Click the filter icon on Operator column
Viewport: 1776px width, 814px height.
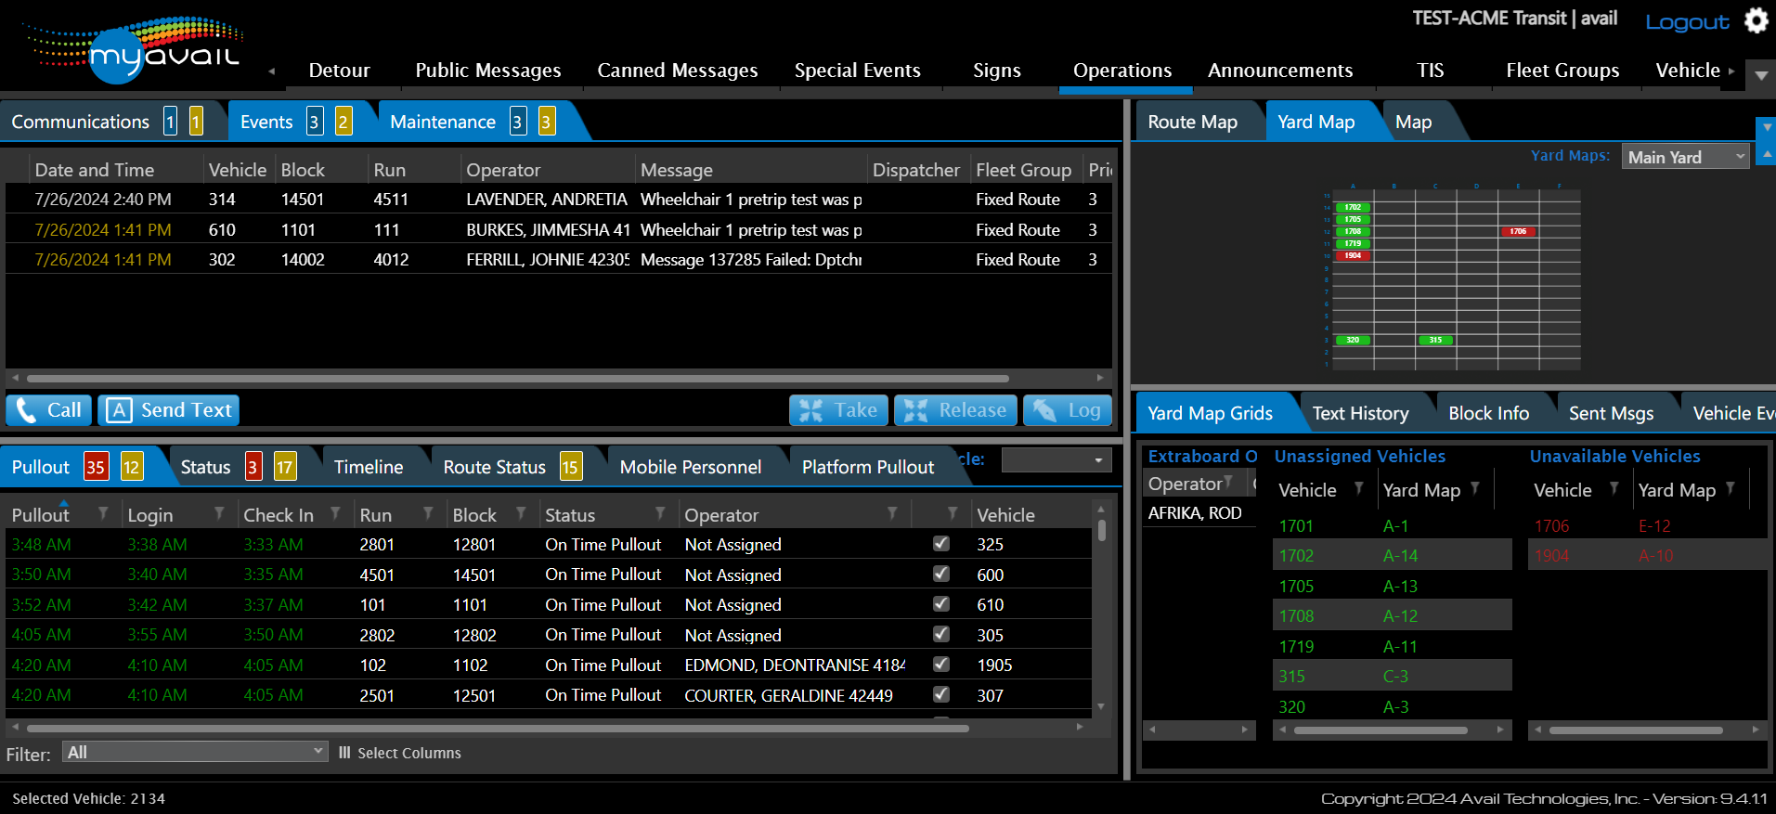tap(891, 513)
